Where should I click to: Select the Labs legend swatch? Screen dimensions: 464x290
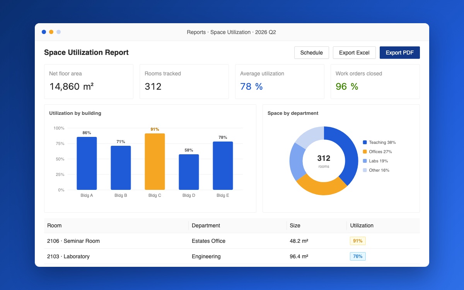365,161
